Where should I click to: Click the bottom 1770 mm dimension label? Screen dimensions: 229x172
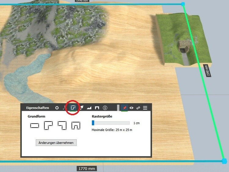(x=87, y=169)
